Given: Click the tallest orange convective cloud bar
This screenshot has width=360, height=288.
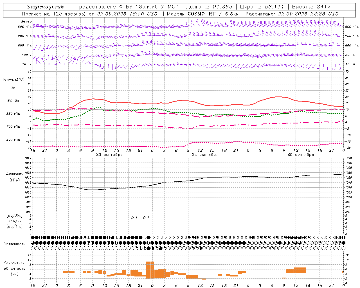Looking at the screenshot, I should pos(150,270).
